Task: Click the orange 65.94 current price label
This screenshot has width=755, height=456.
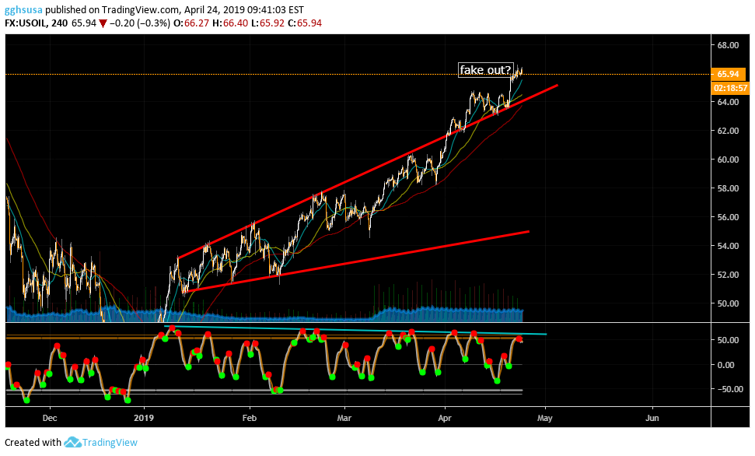Action: point(728,74)
